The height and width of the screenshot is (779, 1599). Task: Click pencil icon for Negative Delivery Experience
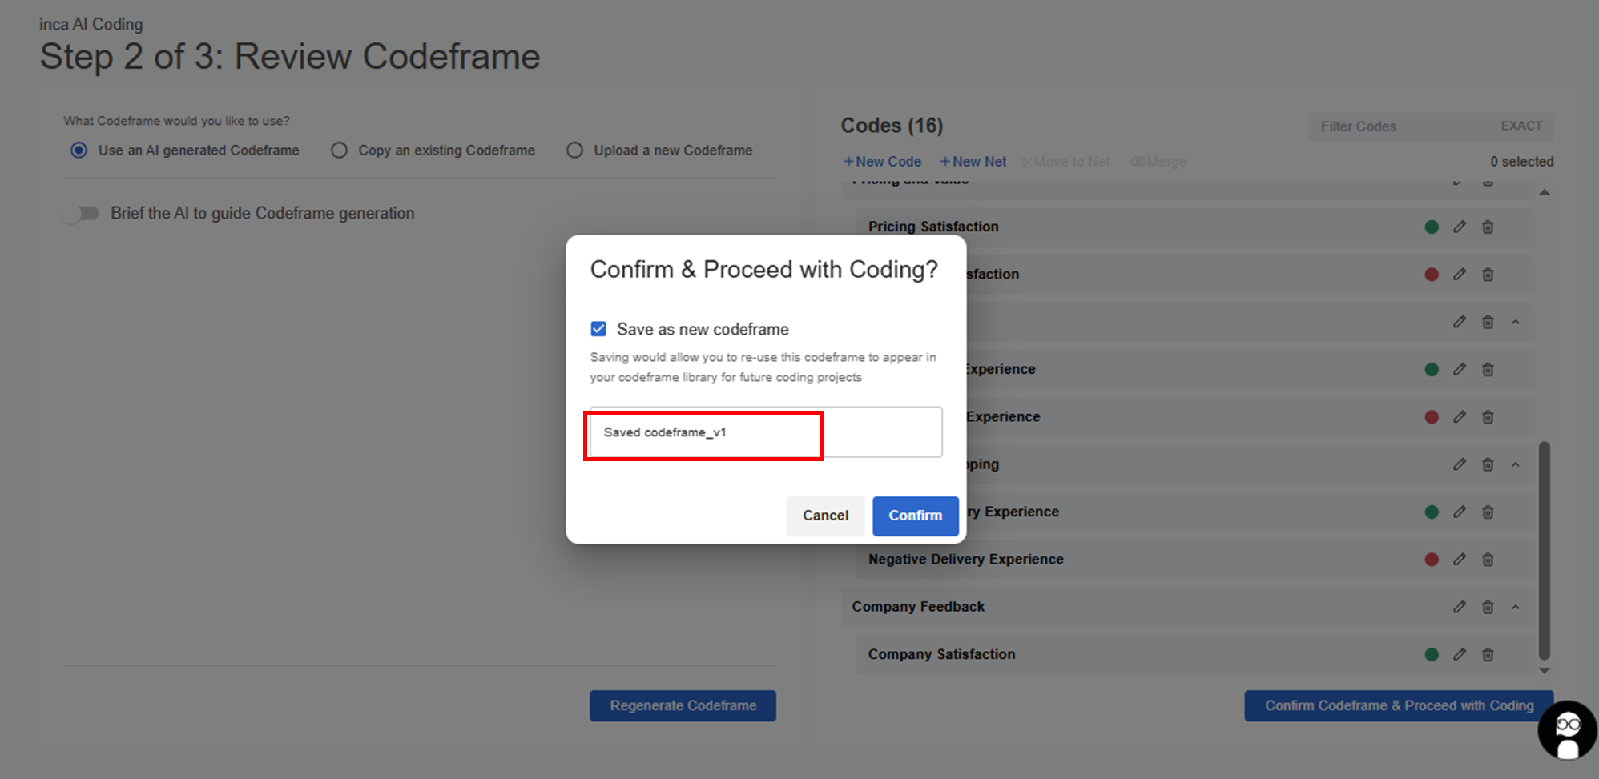point(1460,560)
